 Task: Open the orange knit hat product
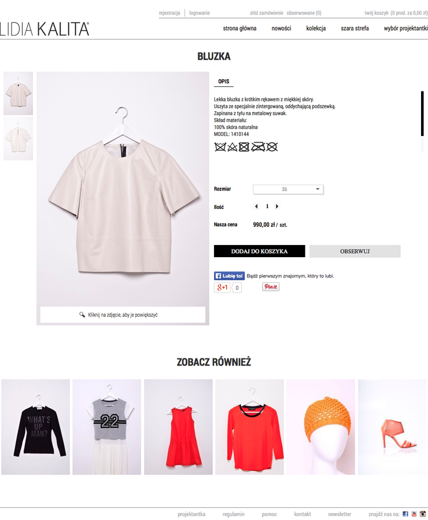click(x=320, y=427)
